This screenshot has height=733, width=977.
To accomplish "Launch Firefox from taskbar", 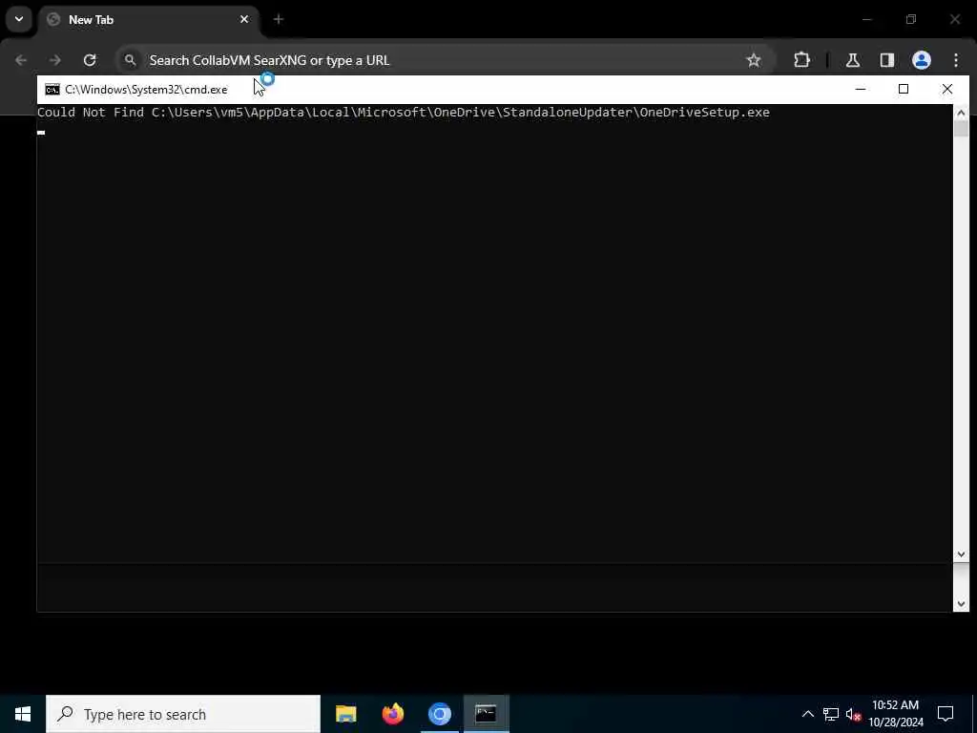I will [x=392, y=714].
